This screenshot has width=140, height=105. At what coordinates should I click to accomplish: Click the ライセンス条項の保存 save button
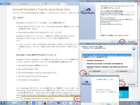tap(122, 71)
